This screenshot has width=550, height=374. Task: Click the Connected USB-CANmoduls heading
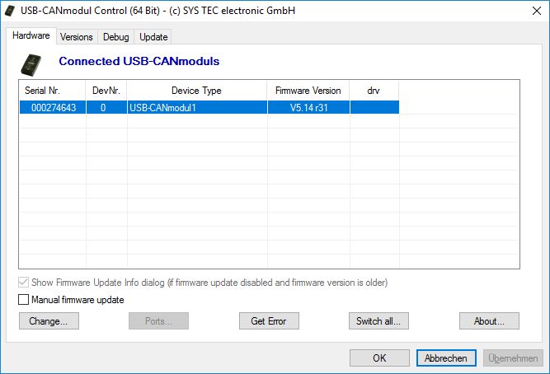[x=139, y=61]
